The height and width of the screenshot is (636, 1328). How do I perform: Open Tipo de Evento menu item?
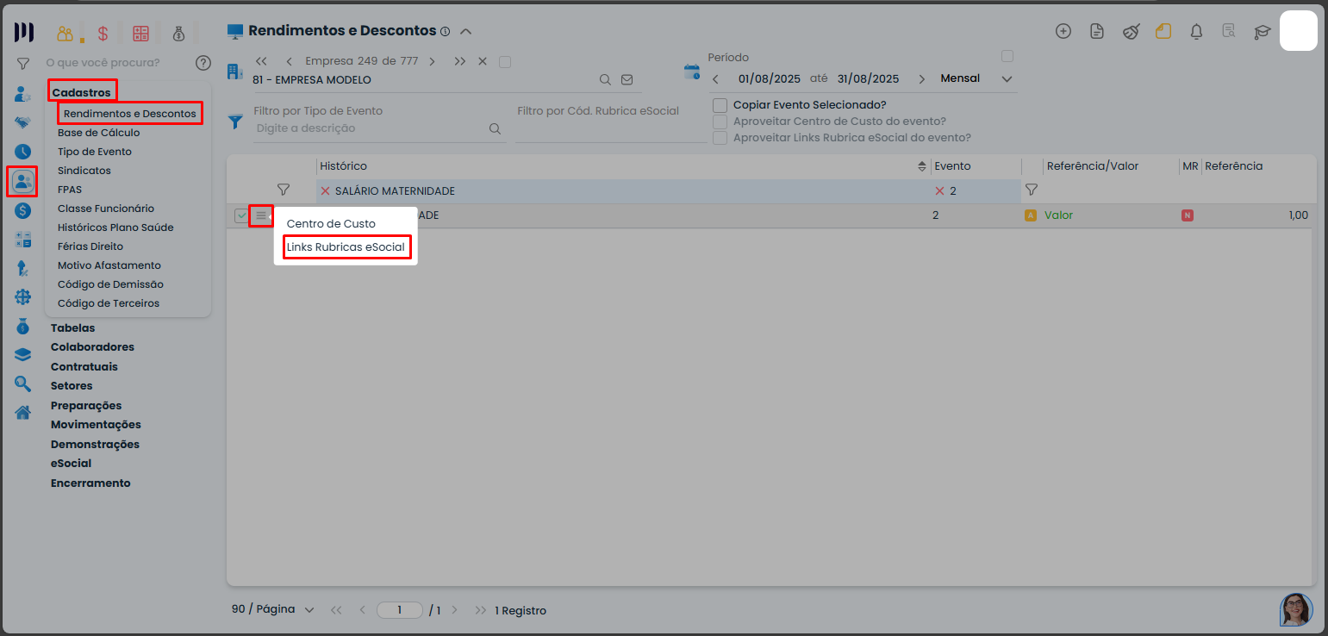[95, 152]
